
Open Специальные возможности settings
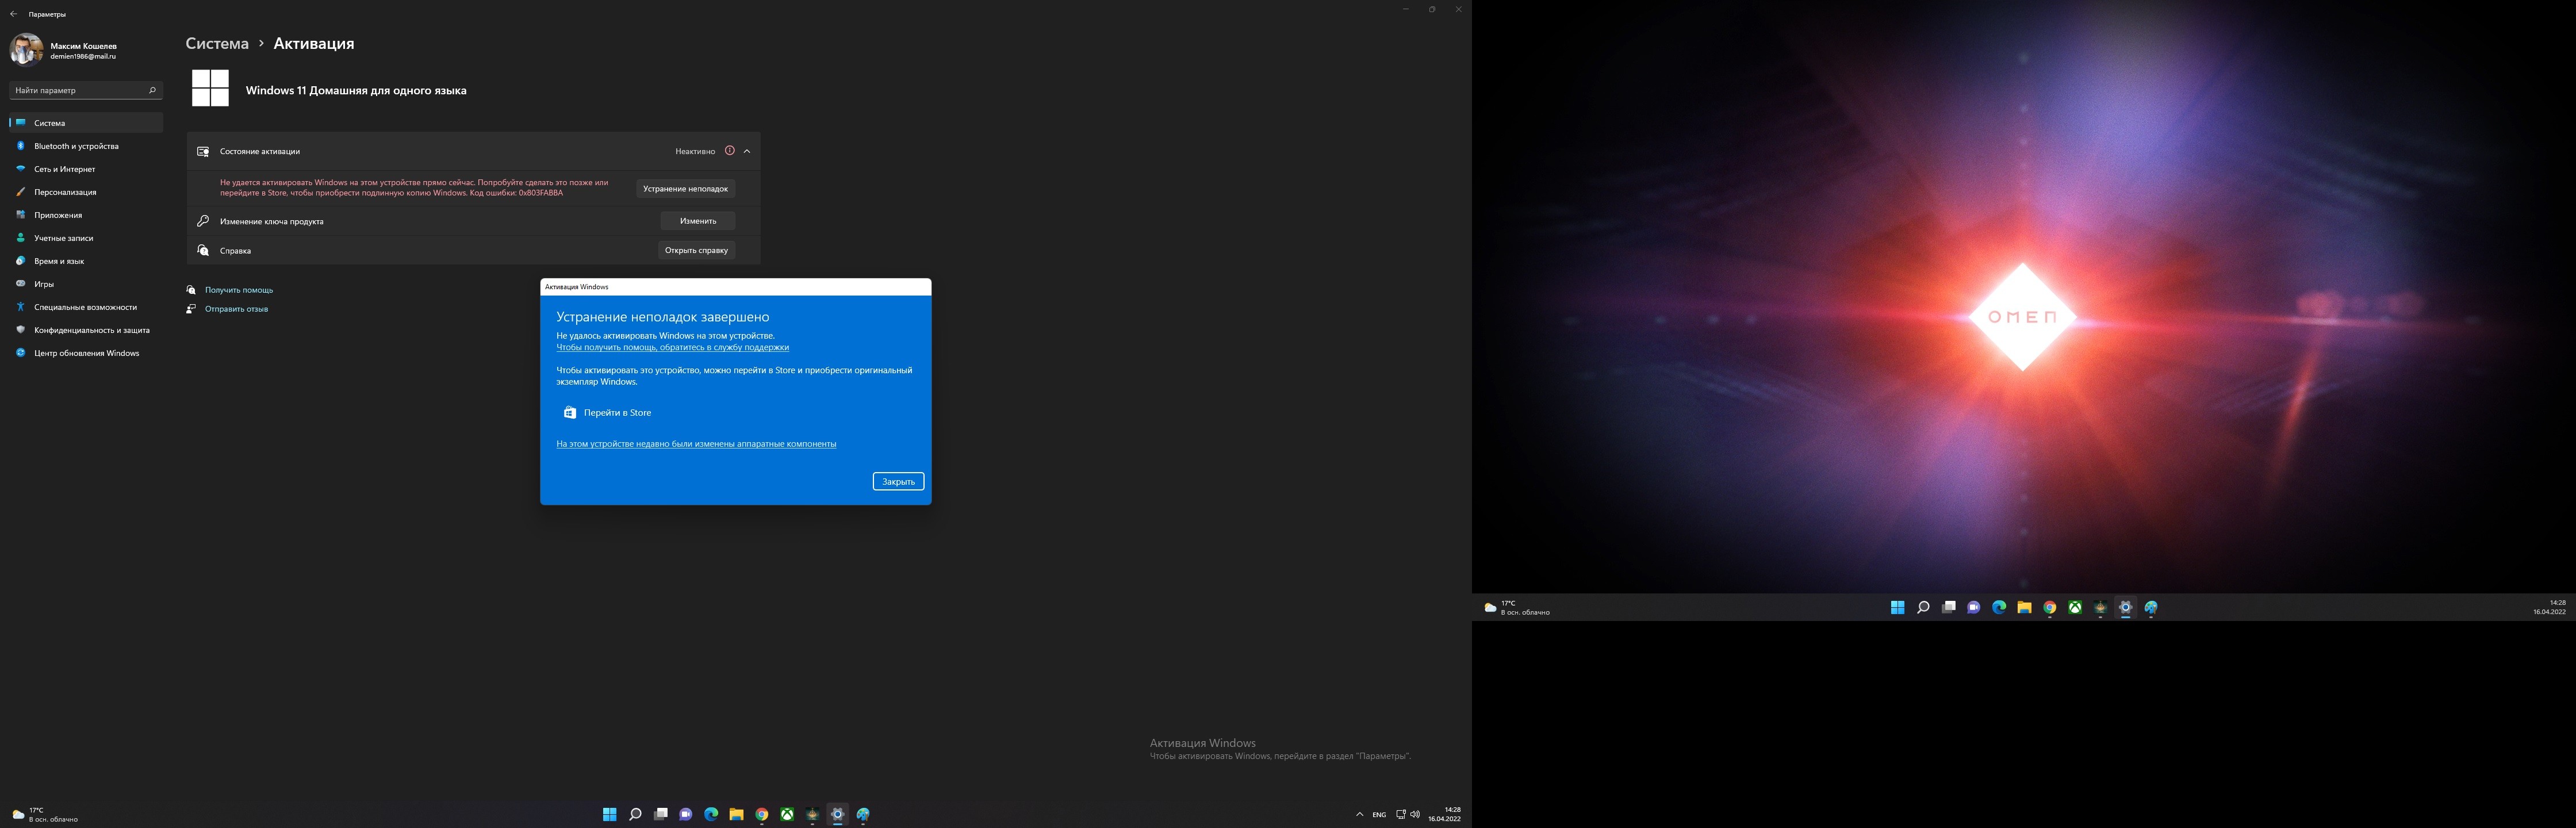pyautogui.click(x=86, y=307)
